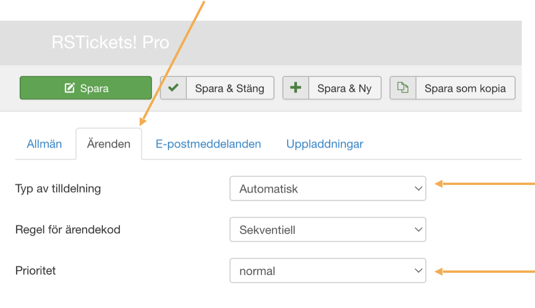Click the green checkmark icon beside Spara & Stäng
The height and width of the screenshot is (308, 535).
173,88
